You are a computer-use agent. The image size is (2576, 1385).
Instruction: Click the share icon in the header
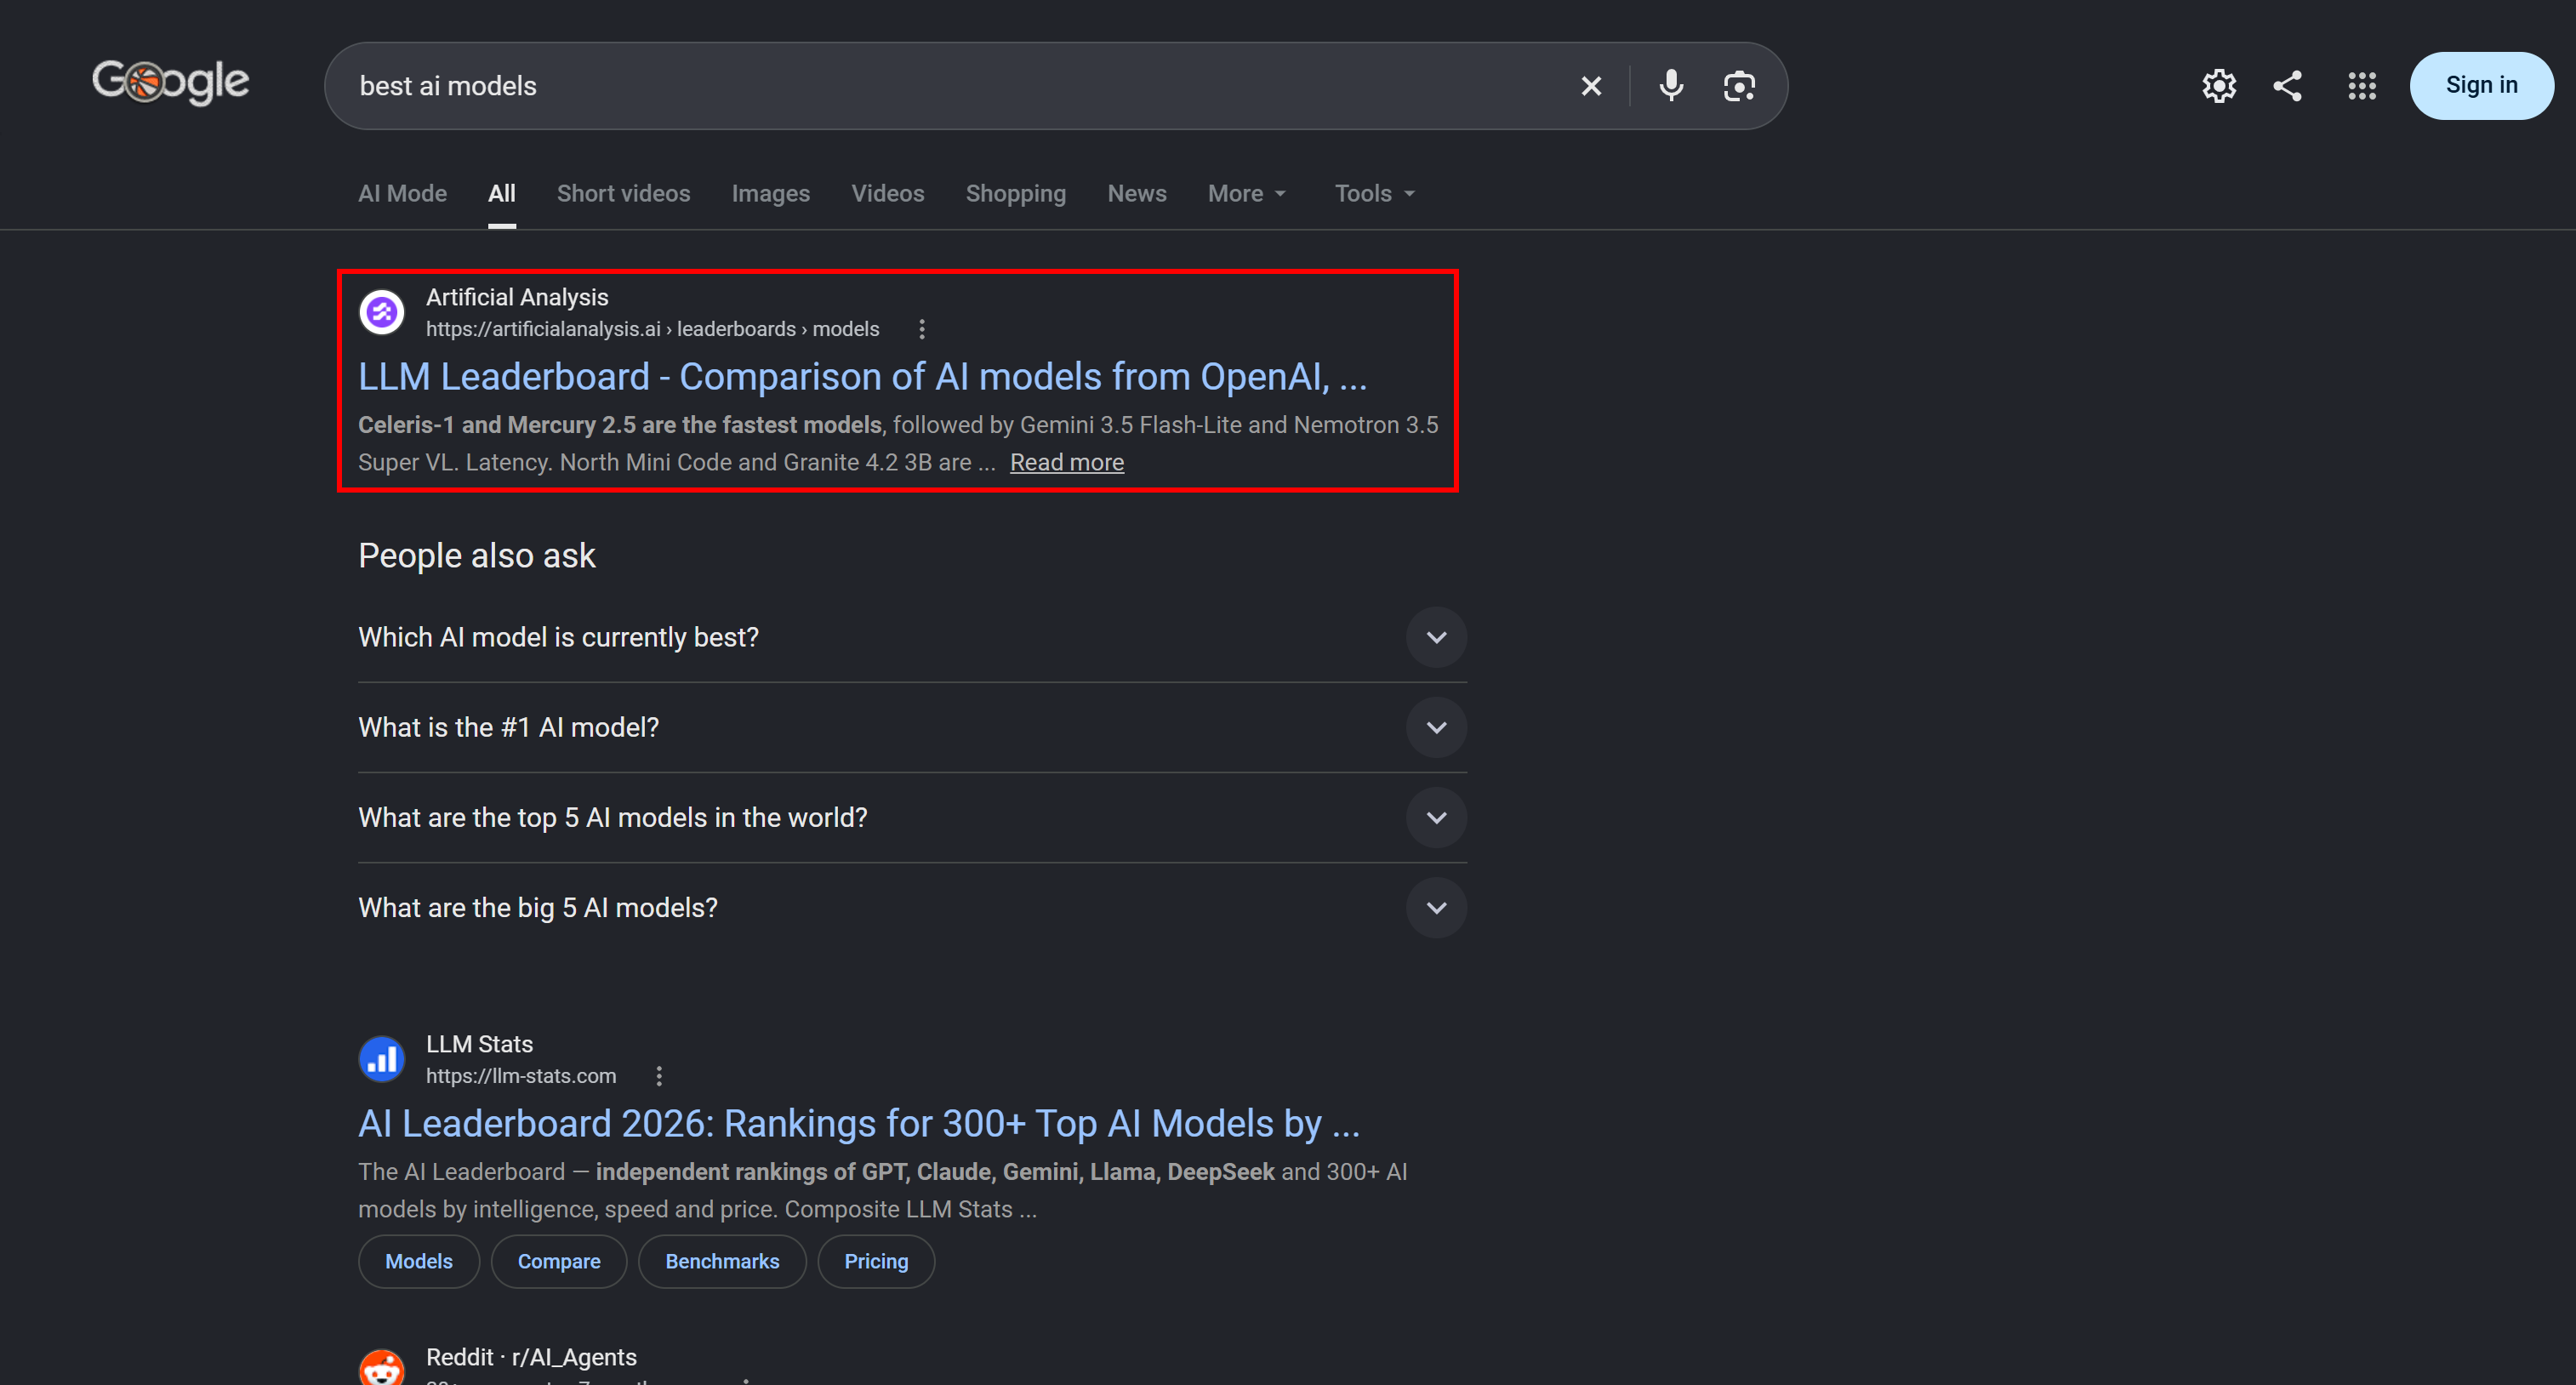coord(2287,86)
